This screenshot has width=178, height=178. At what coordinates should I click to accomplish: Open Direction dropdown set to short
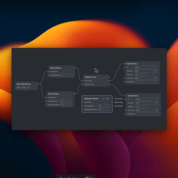click(x=147, y=103)
